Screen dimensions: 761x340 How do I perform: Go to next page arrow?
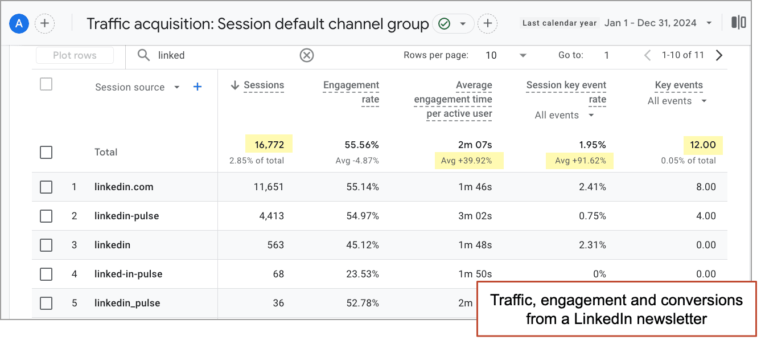click(x=719, y=55)
